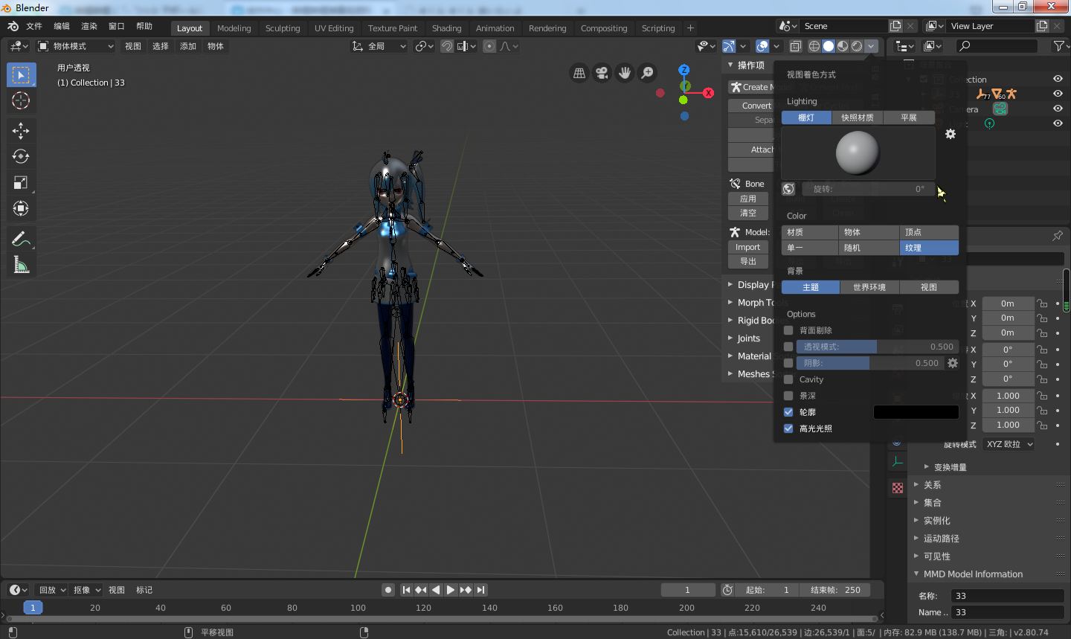Enable shadow checkbox

(x=788, y=363)
